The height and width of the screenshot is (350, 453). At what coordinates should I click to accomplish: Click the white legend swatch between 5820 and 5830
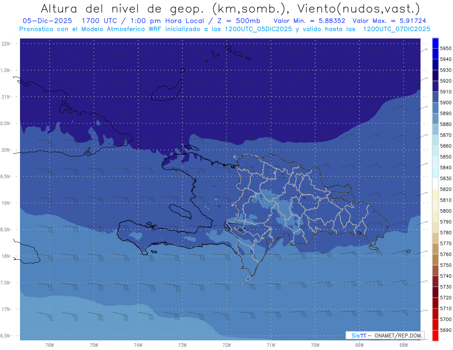coord(435,183)
